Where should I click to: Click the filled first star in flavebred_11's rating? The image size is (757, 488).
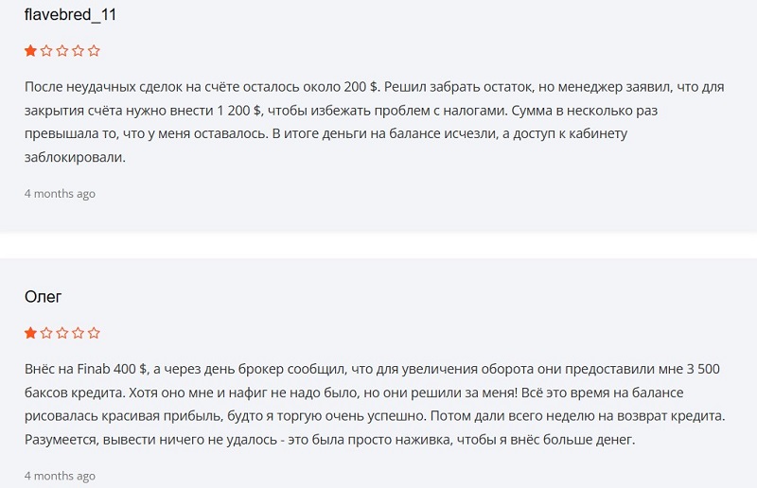point(30,51)
